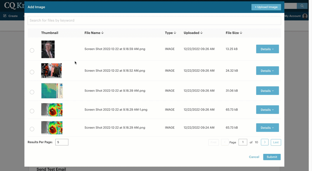Click the hurricane thumbnail for 9.18.29 AM.png
The image size is (312, 171).
[x=52, y=128]
